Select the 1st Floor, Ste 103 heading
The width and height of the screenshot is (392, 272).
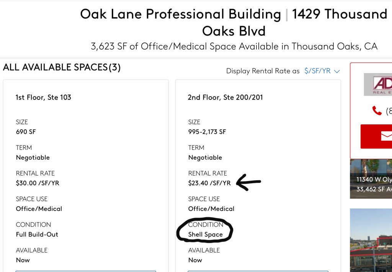click(x=43, y=97)
